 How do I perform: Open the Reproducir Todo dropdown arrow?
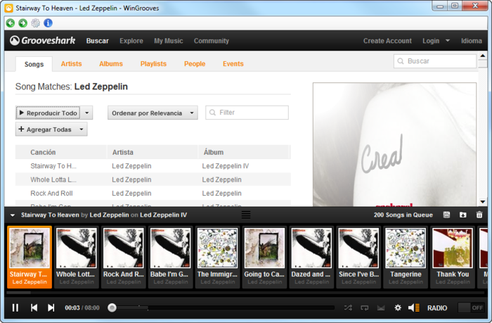(87, 113)
